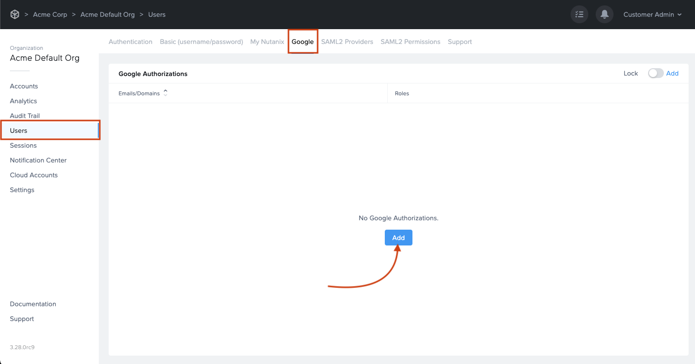The height and width of the screenshot is (364, 695).
Task: Open Settings in the sidebar
Action: (22, 190)
